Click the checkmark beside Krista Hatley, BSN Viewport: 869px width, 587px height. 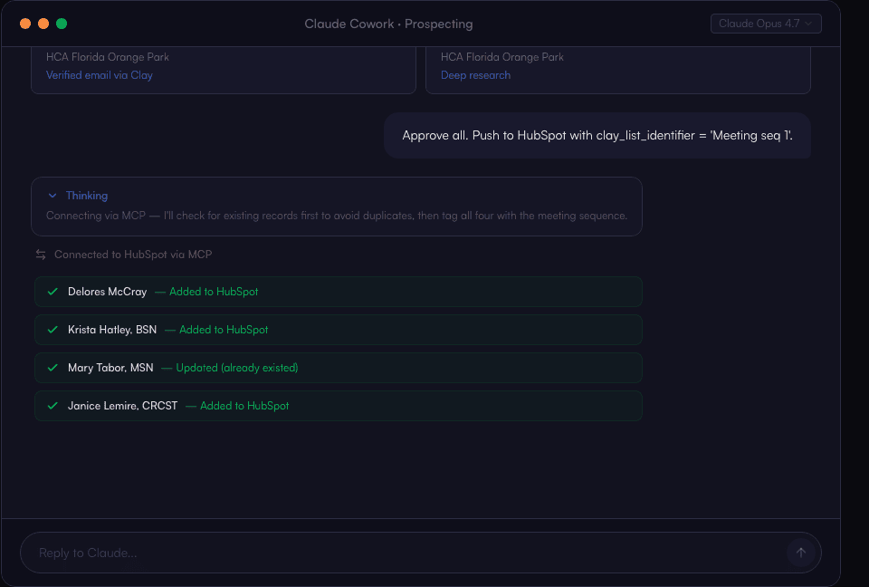point(53,330)
